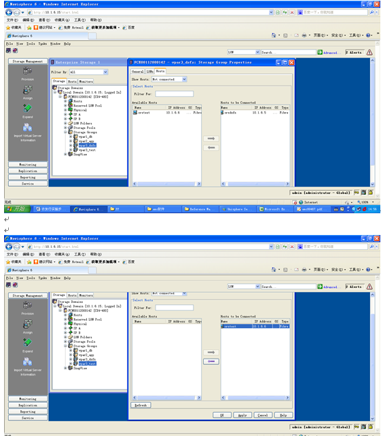Collapse Storage Groups node in upper tree
The width and height of the screenshot is (381, 436).
click(x=65, y=132)
